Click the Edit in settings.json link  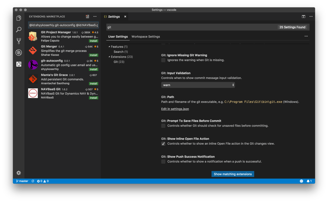pos(175,109)
